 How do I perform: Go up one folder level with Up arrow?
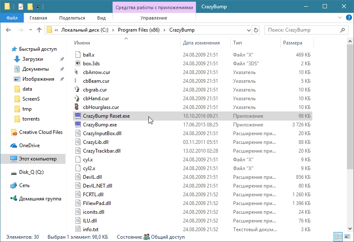(39, 30)
